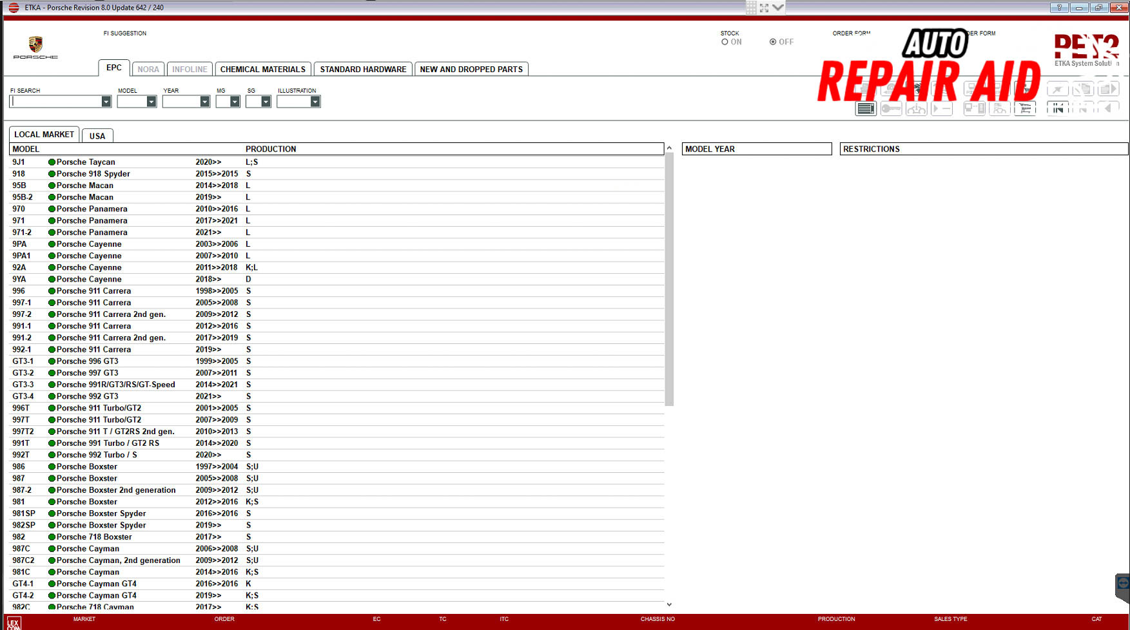Click the LEX COM icon in status bar

(14, 623)
